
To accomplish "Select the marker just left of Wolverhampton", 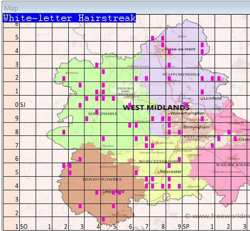I will coord(163,119).
